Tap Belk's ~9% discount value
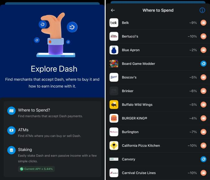This screenshot has height=180, width=210. coord(193,23)
